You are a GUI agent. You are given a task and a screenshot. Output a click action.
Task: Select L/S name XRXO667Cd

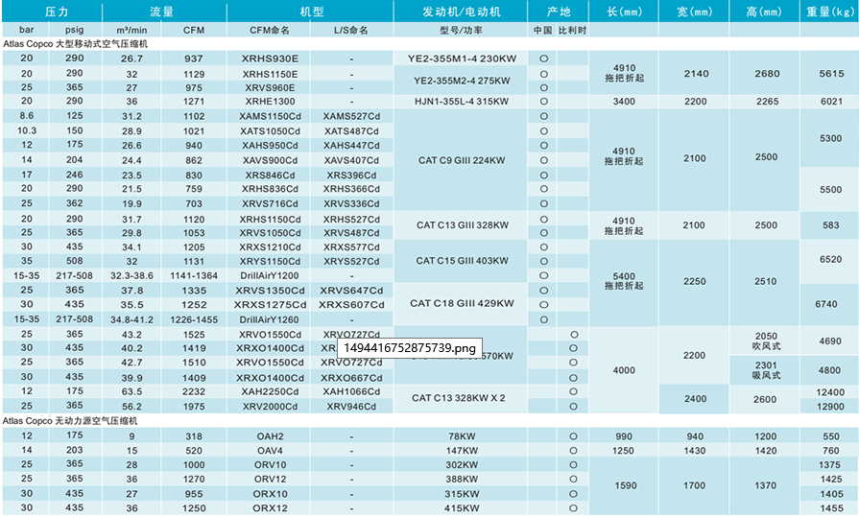[x=351, y=378]
